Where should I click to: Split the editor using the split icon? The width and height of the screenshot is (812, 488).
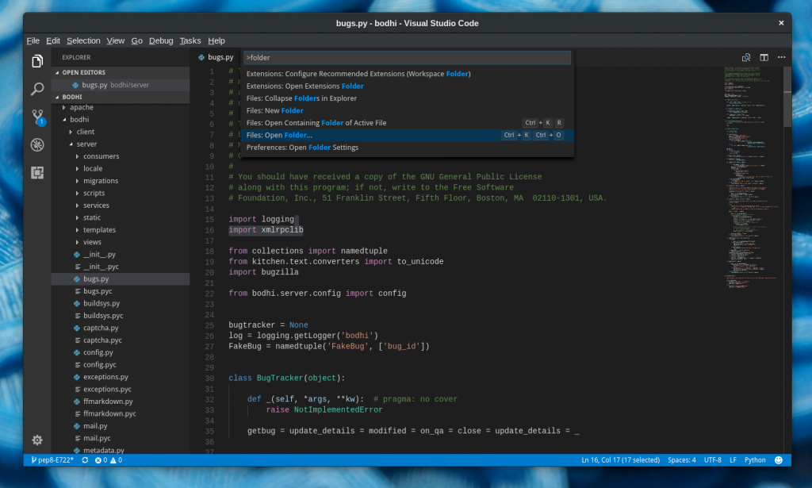(x=764, y=57)
